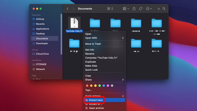Open iCloud Drive from sidebar

pos(42,54)
